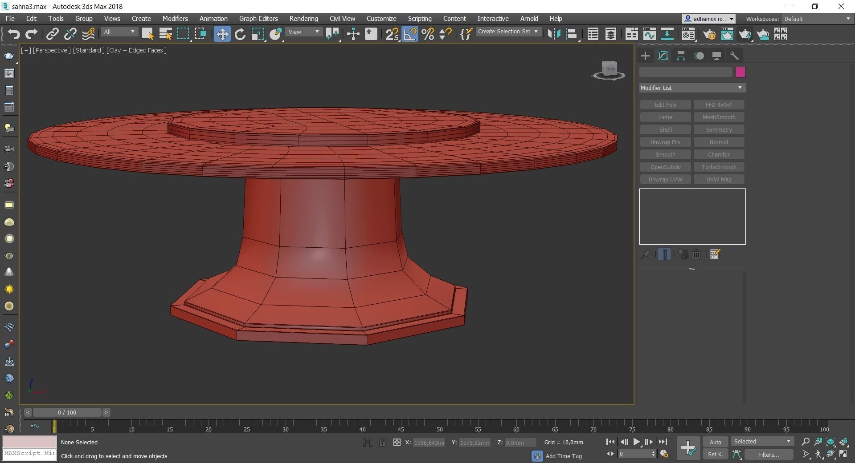
Task: Open Render Setup dialog
Action: coord(709,34)
